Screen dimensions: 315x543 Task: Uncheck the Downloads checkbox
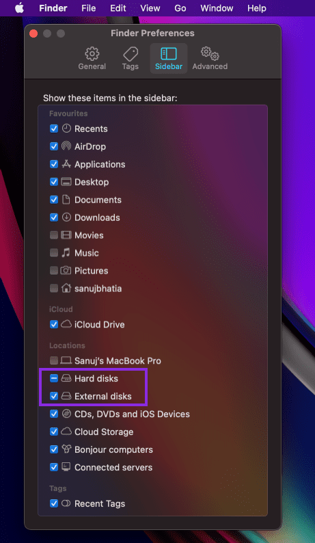pyautogui.click(x=54, y=217)
